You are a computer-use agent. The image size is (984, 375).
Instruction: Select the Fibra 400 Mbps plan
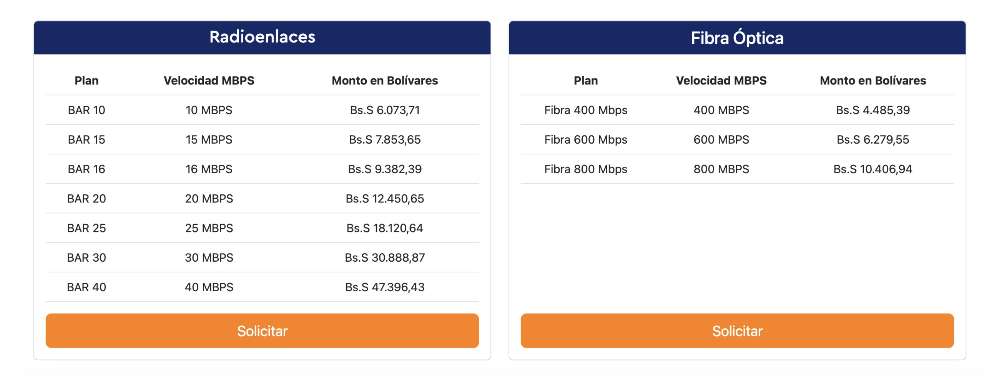[x=585, y=110]
